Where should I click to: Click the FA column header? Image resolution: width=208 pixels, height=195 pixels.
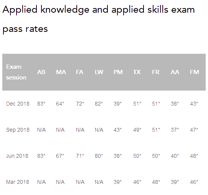coord(79,72)
